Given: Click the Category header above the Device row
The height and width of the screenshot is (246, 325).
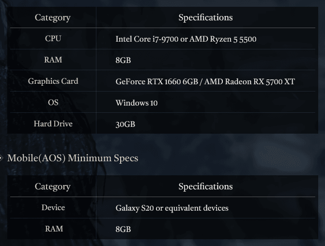Looking at the screenshot, I should point(53,186).
